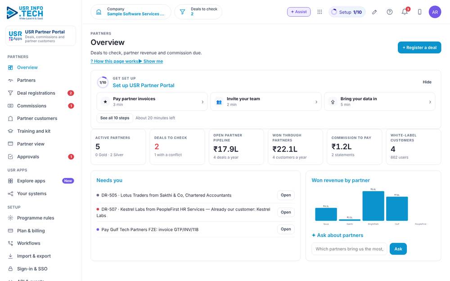
Task: Click the upload icon on Bring your data in
Action: click(x=333, y=102)
